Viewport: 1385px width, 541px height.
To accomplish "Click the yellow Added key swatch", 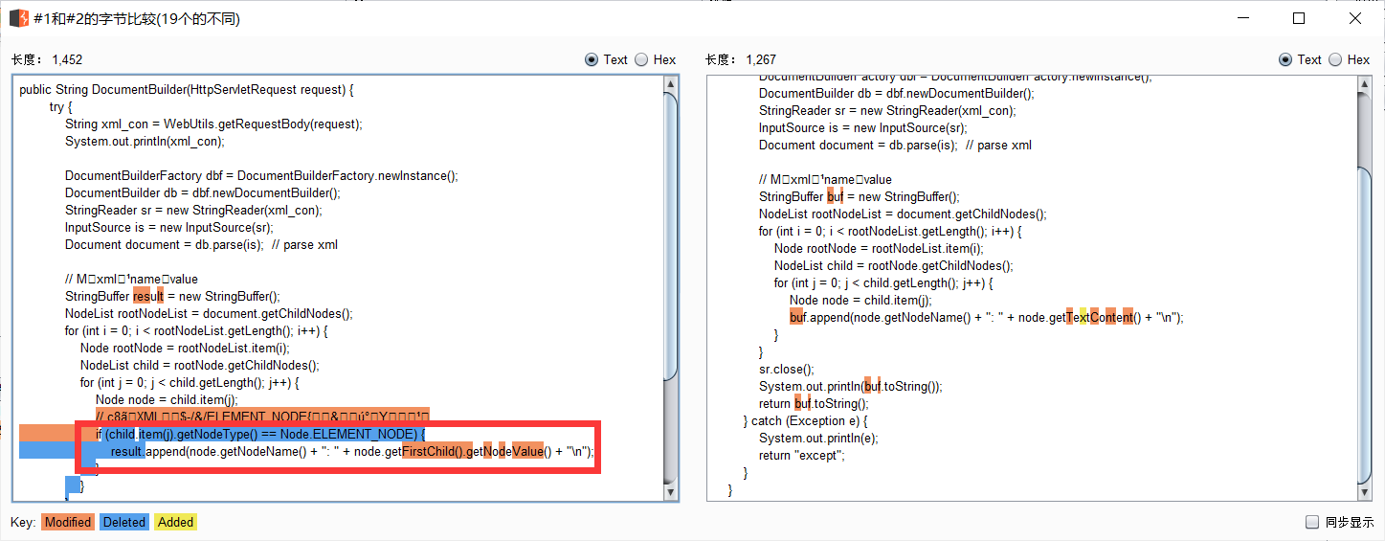I will coord(175,522).
